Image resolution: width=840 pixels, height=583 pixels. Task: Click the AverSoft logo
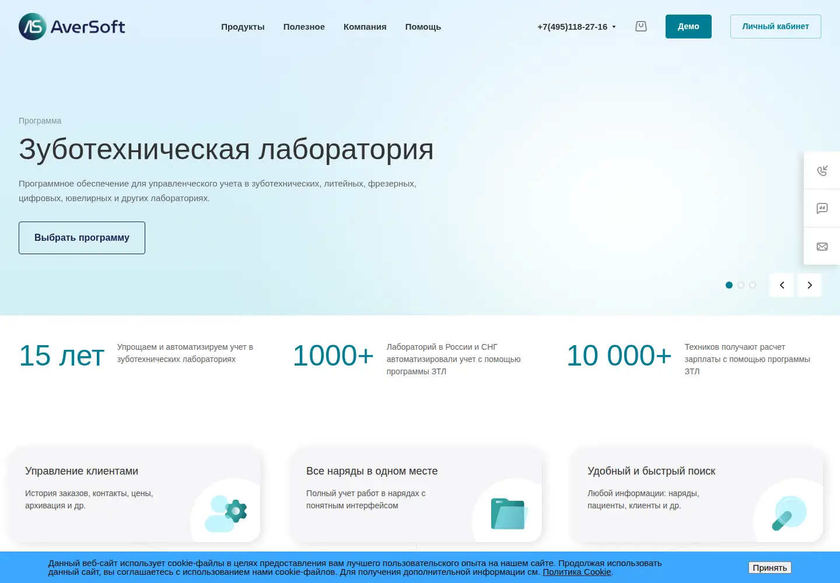(x=72, y=26)
